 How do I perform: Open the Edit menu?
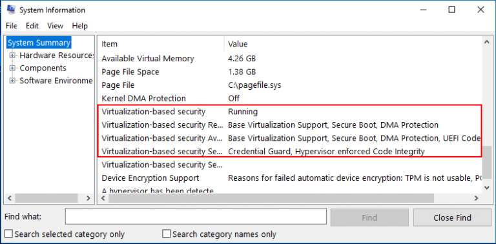32,26
